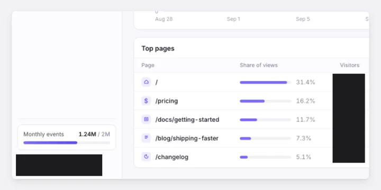The height and width of the screenshot is (190, 381).
Task: Click the 11.7% value
Action: [305, 120]
